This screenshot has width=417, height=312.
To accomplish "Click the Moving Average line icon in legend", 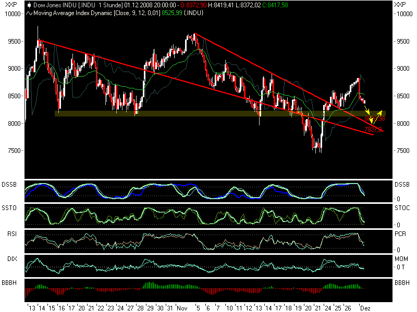I will (29, 13).
